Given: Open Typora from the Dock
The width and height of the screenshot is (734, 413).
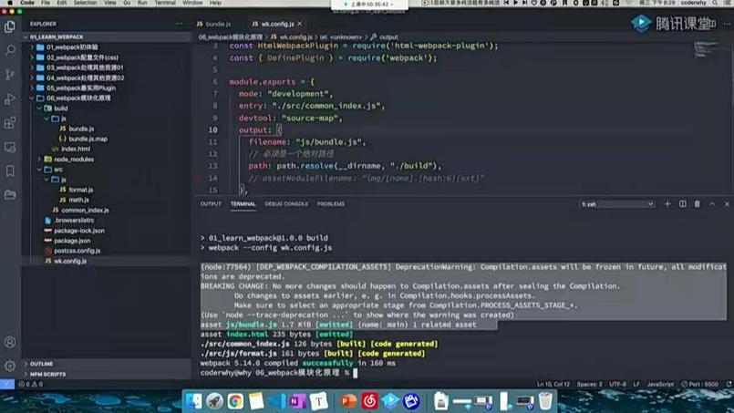Looking at the screenshot, I should click(x=319, y=401).
